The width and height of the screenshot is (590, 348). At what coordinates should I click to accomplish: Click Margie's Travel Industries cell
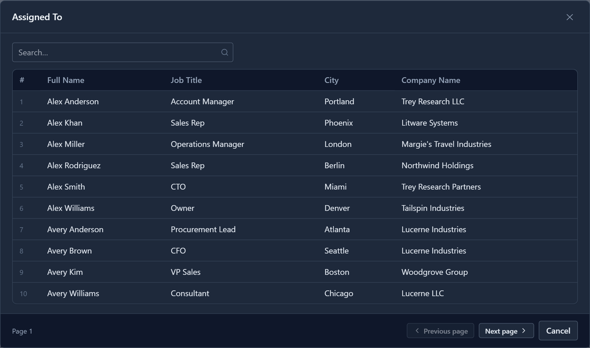point(446,144)
